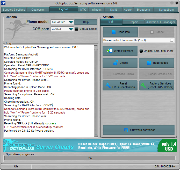Click log line 'Rebooting phone in Upload Mode...OK'
This screenshot has height=170, width=180.
coord(28,87)
